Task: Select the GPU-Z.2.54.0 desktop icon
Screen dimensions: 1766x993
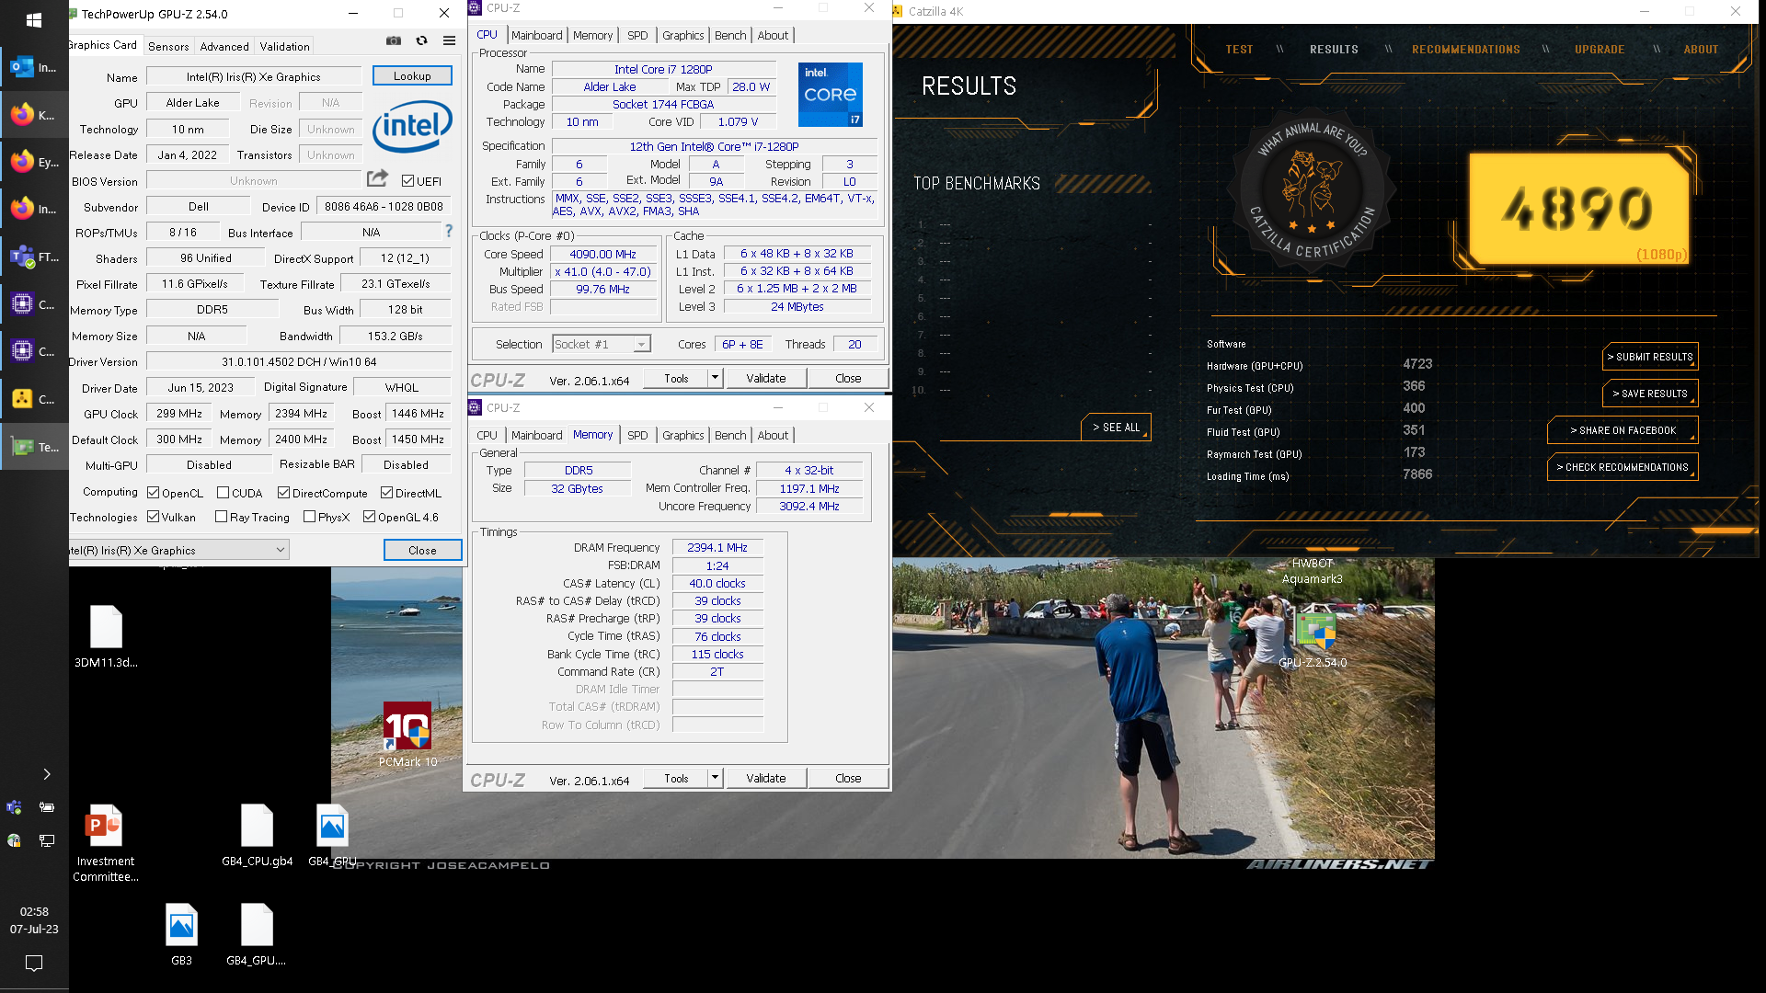Action: coord(1313,639)
